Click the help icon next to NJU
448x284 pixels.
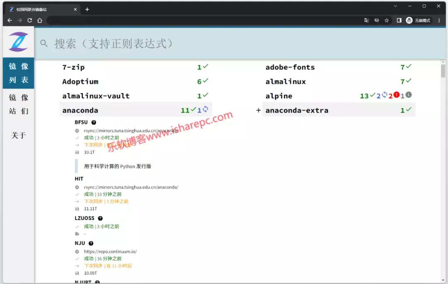tap(91, 243)
